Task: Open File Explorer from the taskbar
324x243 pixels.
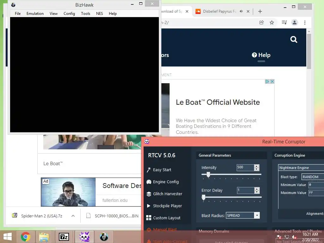Action: tap(44, 237)
